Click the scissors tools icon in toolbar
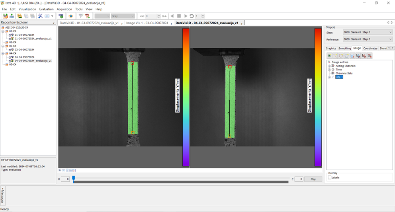This screenshot has width=395, height=212. 40,16
